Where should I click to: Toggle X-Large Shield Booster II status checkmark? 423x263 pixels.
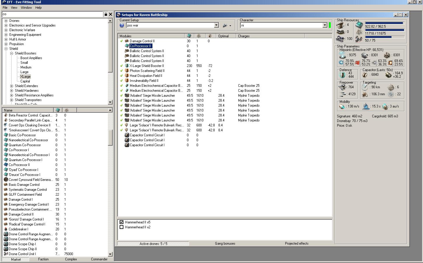click(121, 66)
